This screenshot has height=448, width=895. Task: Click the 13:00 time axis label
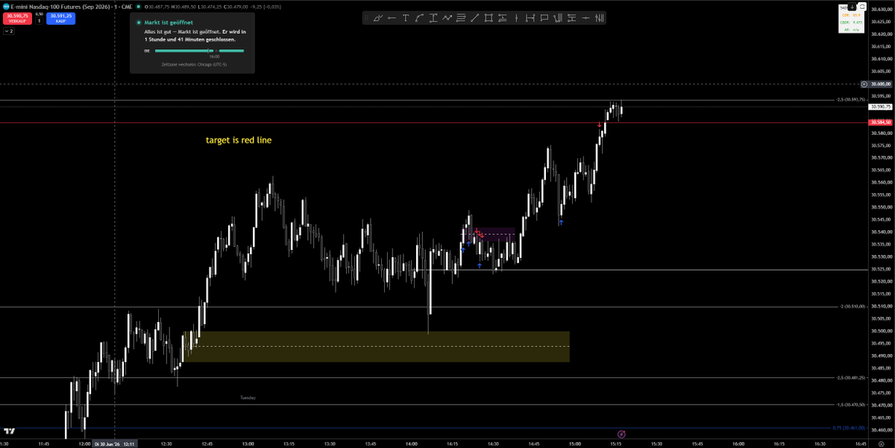click(248, 443)
